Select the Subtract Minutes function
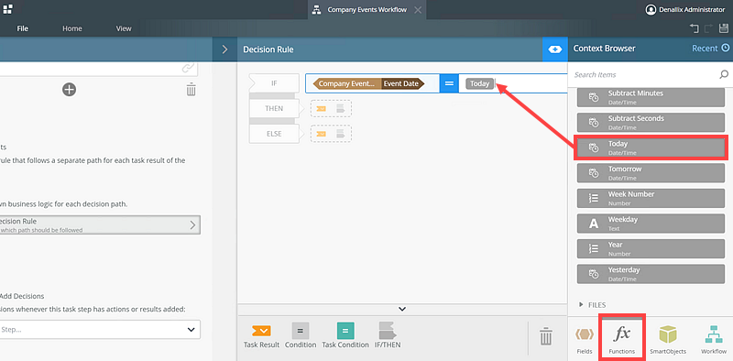 (x=651, y=96)
